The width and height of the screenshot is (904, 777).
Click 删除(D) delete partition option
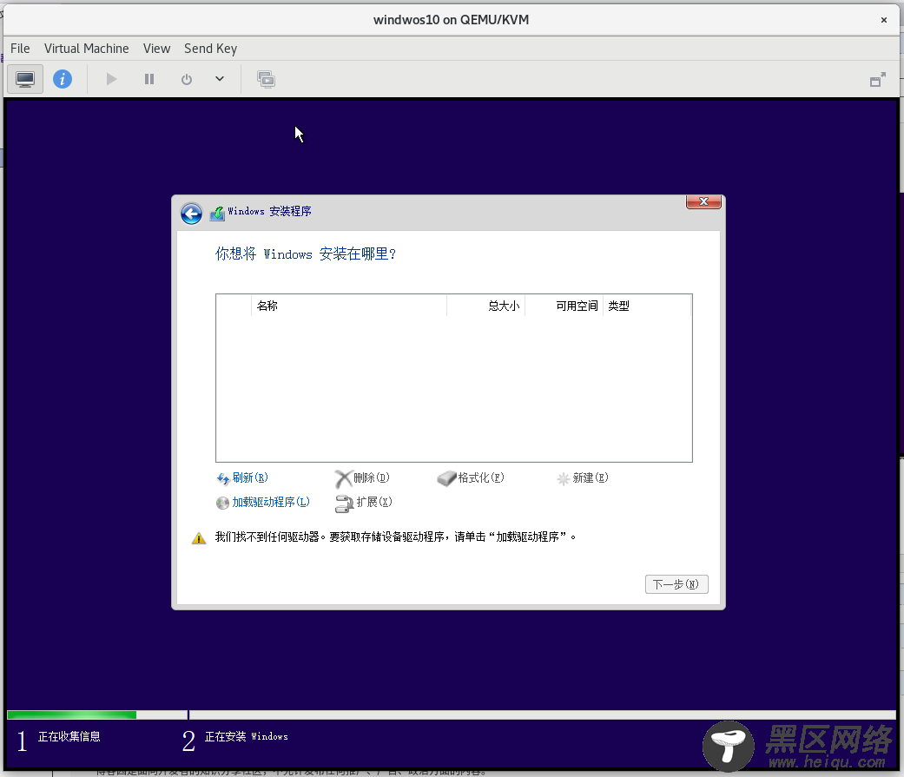click(x=363, y=477)
